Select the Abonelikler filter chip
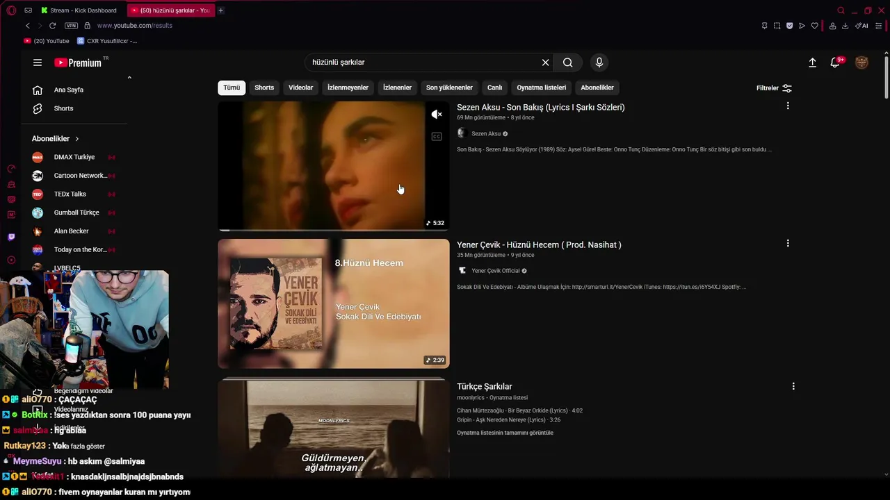The width and height of the screenshot is (890, 500). [597, 87]
